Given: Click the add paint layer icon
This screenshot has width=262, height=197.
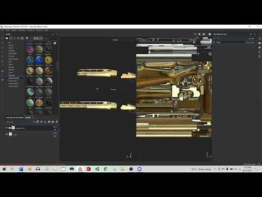Looking at the screenshot, I should pyautogui.click(x=41, y=121).
